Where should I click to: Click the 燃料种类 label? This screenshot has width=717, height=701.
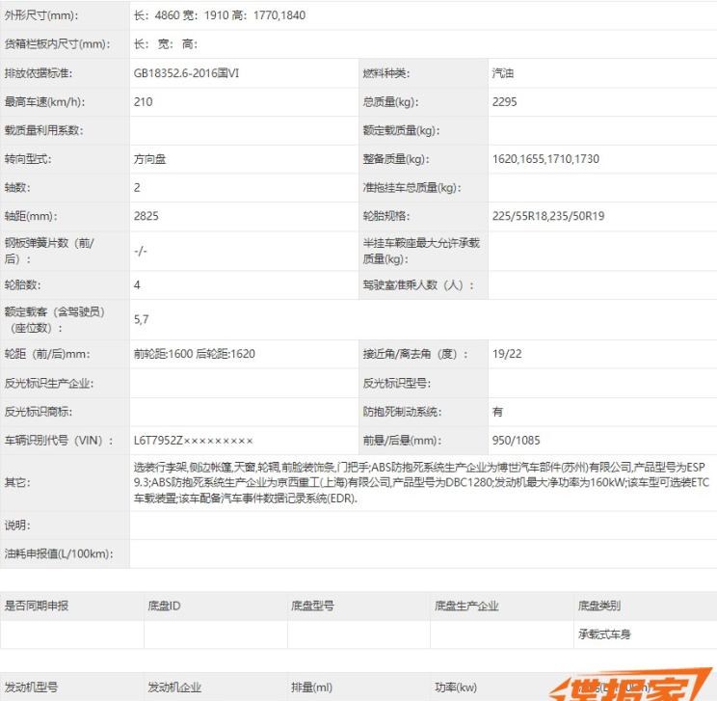[x=385, y=73]
